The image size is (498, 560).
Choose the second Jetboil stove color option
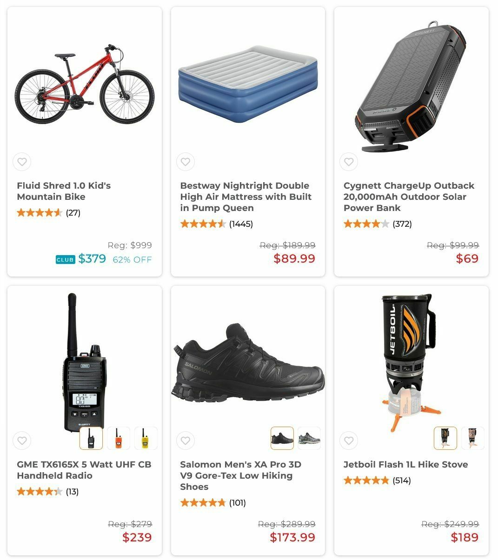(473, 438)
